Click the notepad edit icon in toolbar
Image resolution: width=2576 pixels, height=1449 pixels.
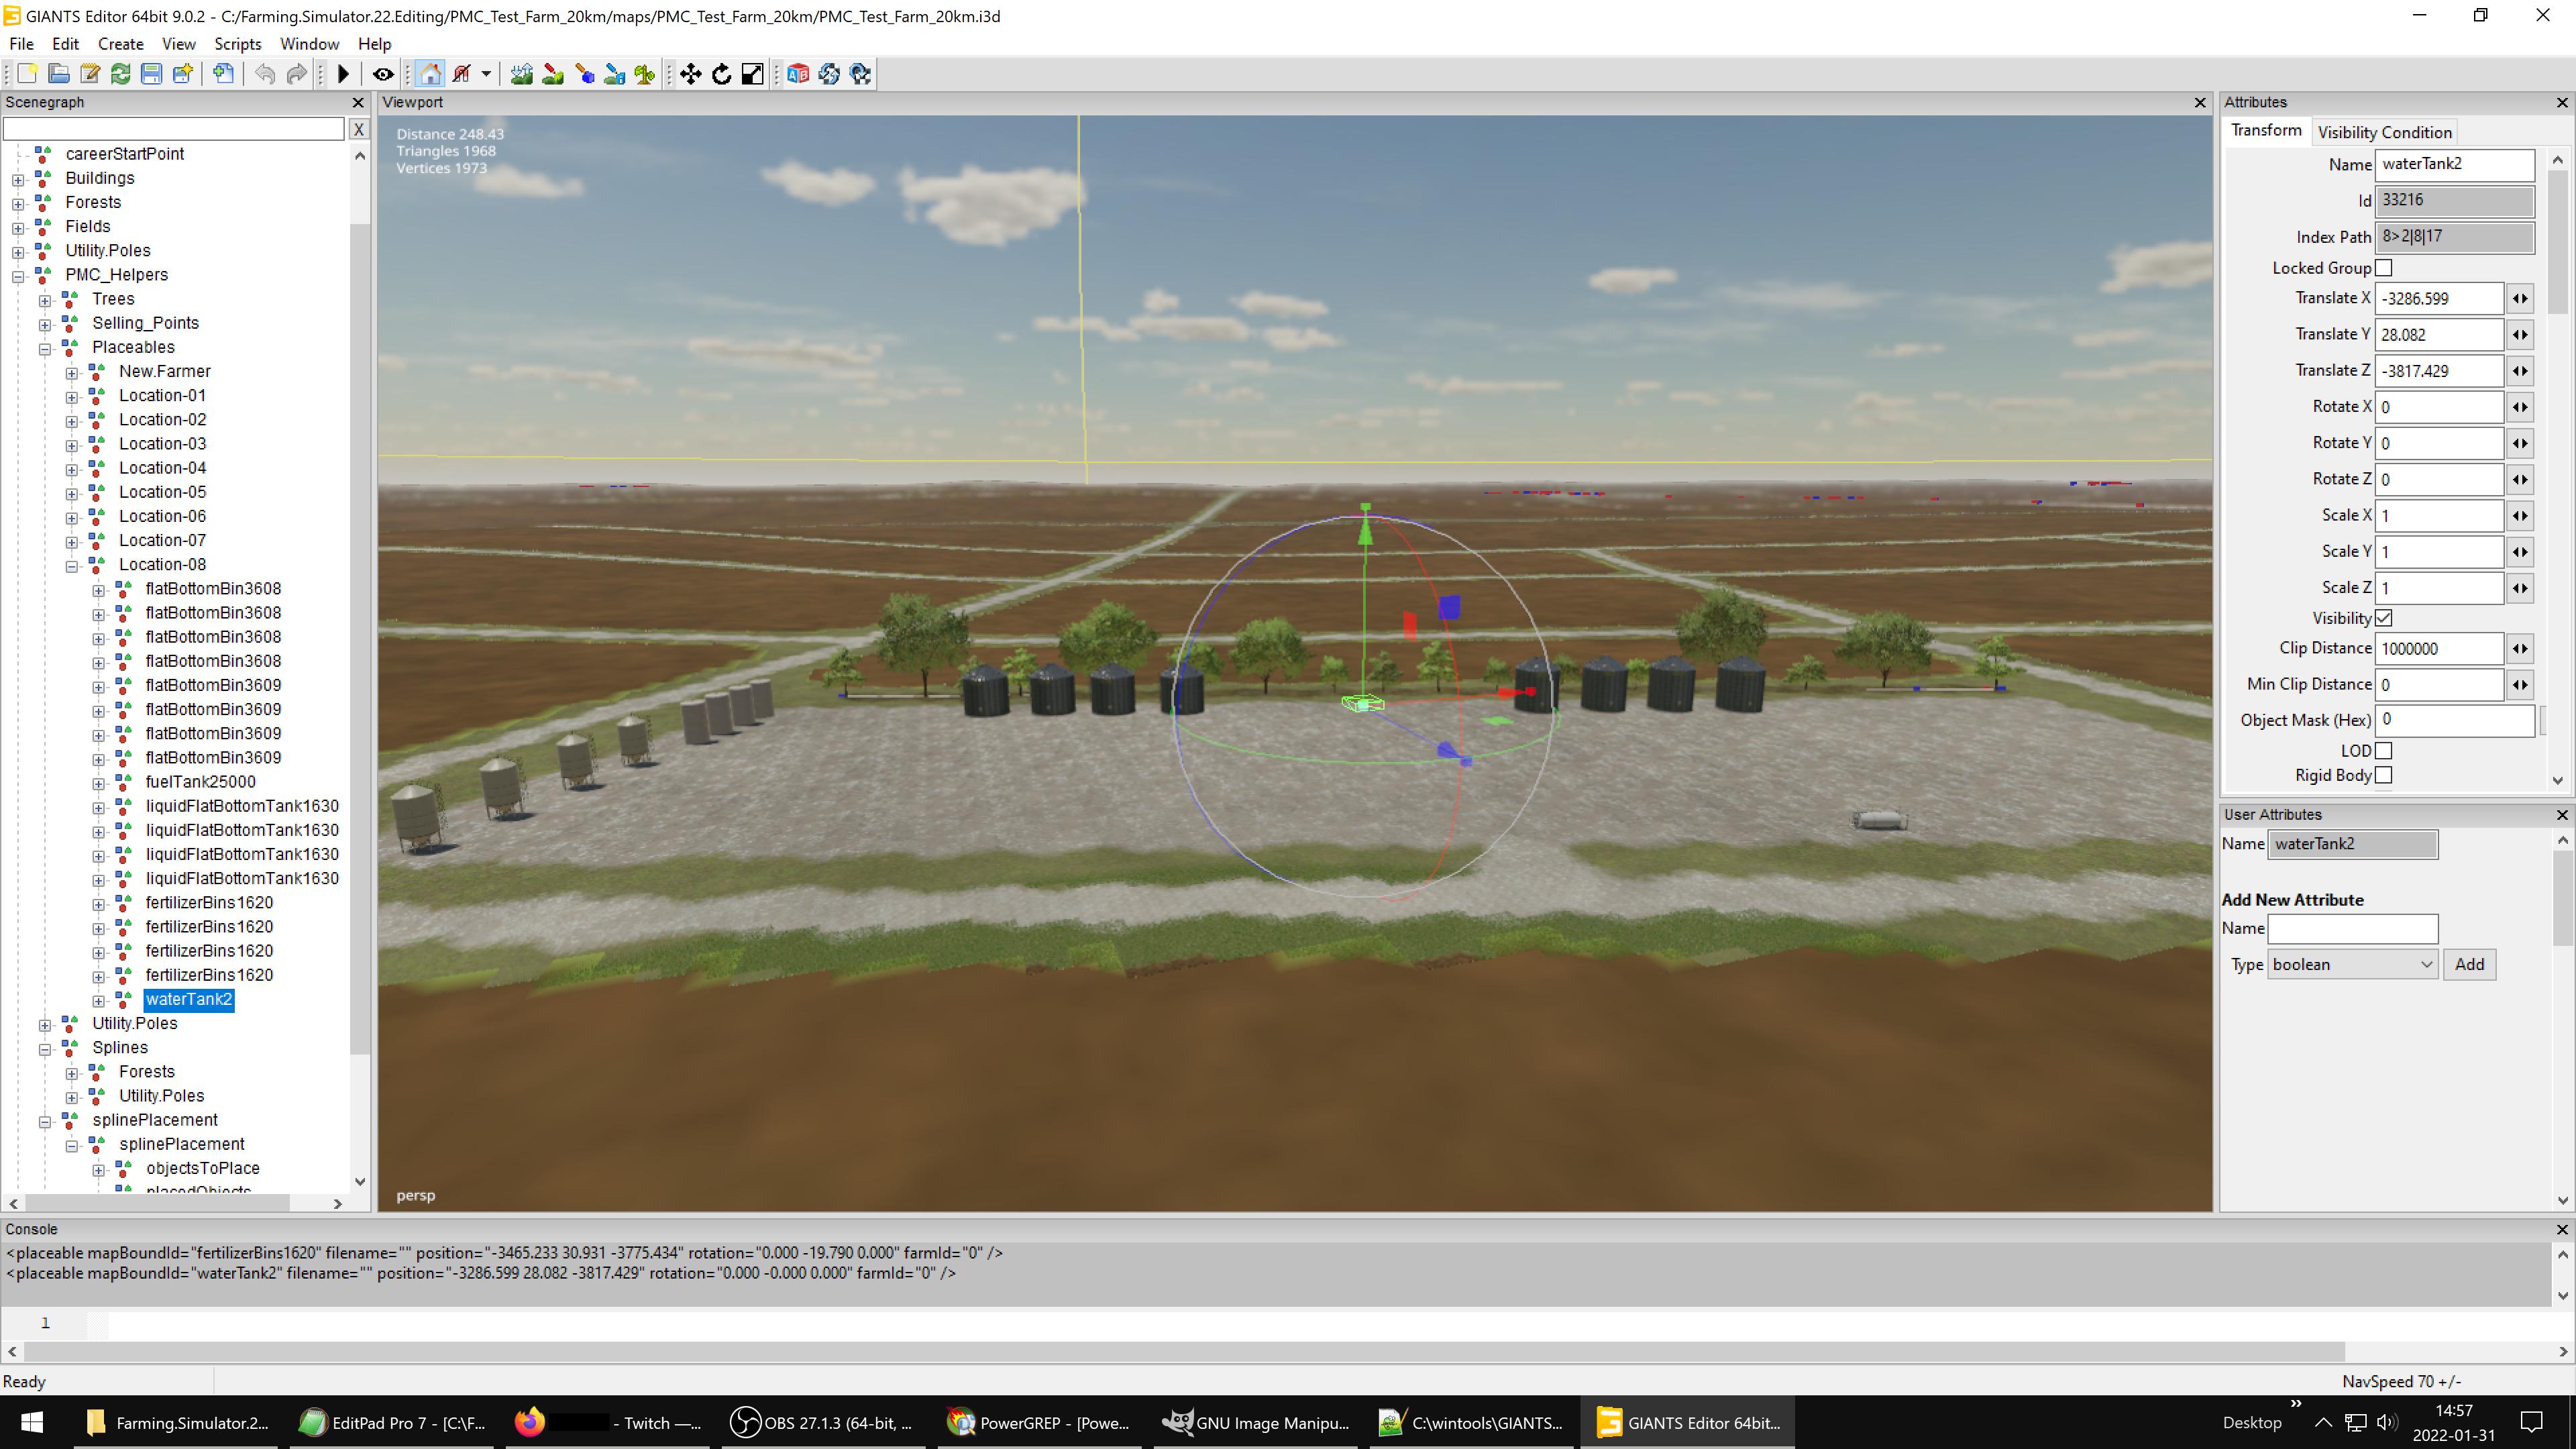point(90,74)
